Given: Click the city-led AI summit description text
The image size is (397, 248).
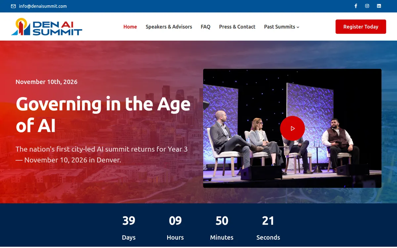Looking at the screenshot, I should coord(102,154).
